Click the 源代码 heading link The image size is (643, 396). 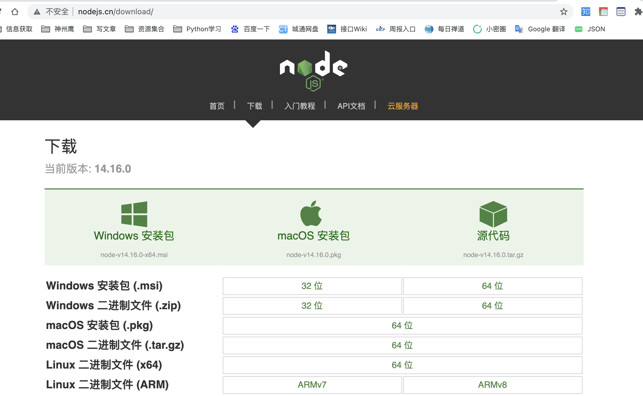coord(493,236)
